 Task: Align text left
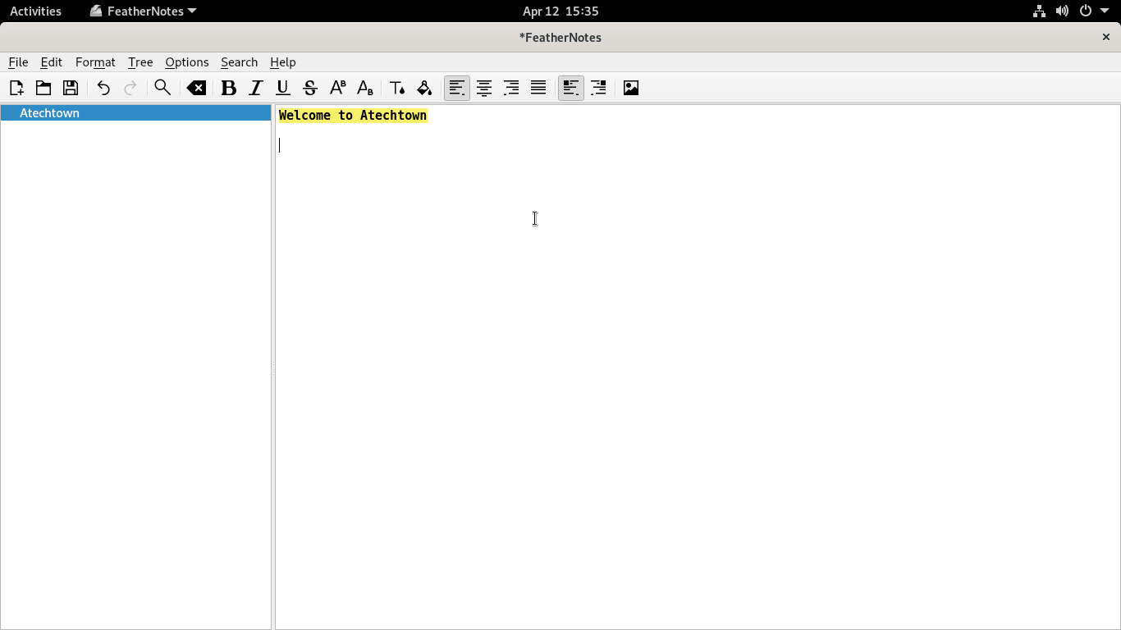tap(457, 88)
